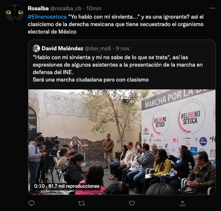Open the reply comment icon
Screen dimensions: 221x211
(x=31, y=203)
